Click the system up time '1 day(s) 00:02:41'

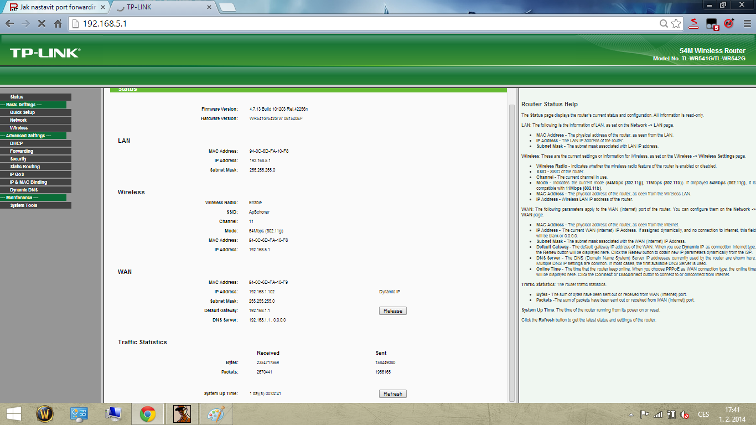266,393
